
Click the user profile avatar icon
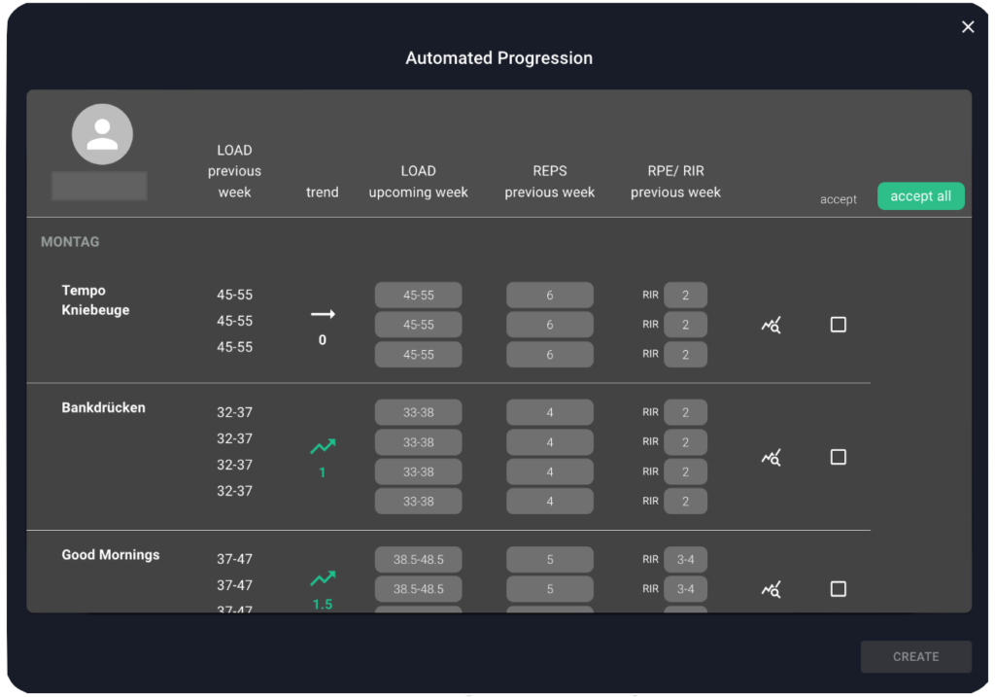point(102,134)
